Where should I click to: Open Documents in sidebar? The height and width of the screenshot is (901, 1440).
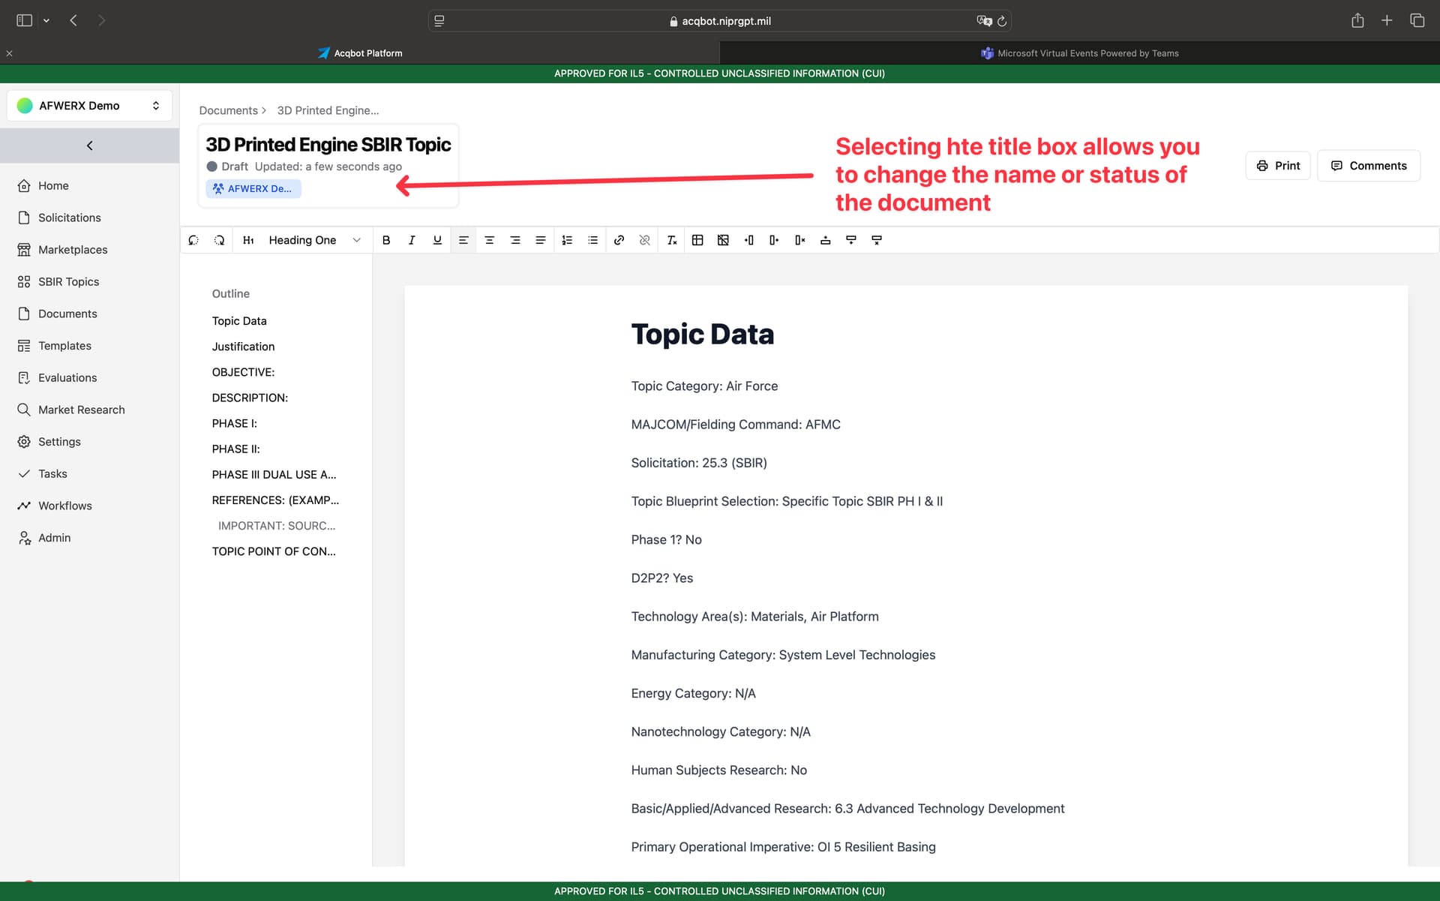point(67,314)
